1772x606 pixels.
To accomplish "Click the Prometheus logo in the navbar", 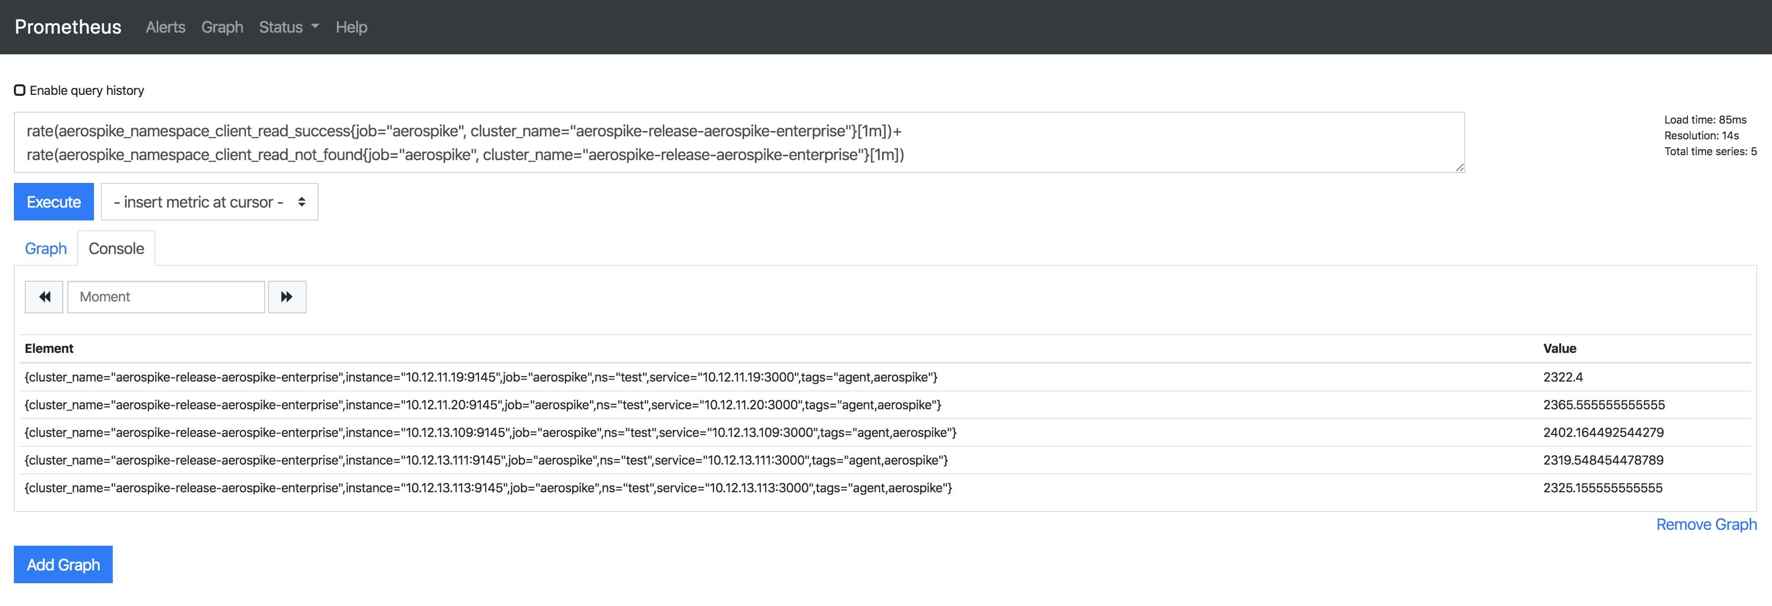I will pos(68,27).
